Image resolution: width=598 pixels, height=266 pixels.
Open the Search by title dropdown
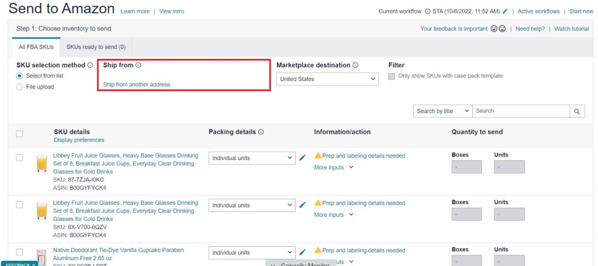coord(442,111)
